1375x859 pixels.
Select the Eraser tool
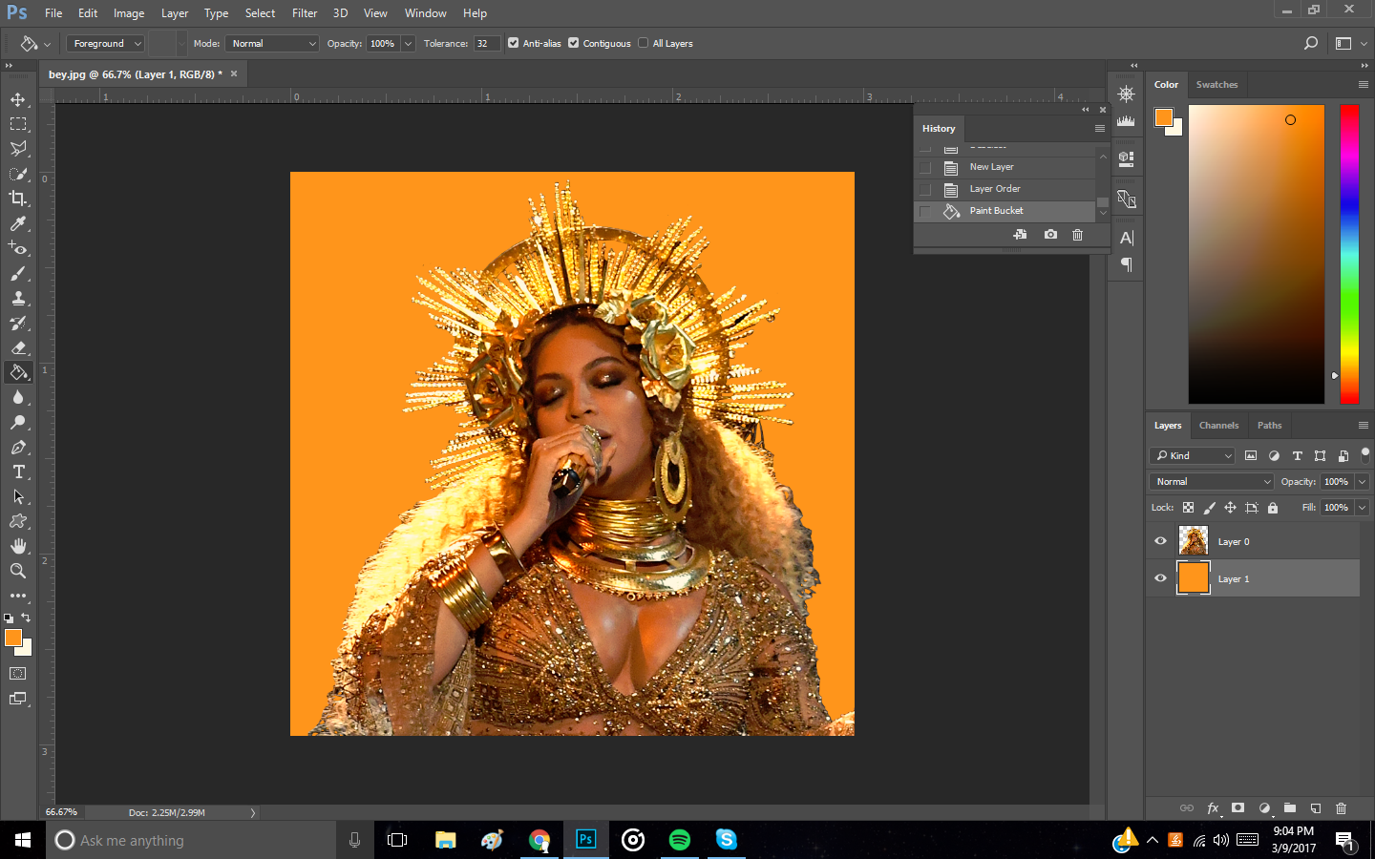point(18,347)
